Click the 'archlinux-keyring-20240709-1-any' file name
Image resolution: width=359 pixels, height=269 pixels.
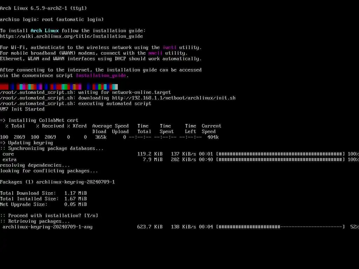point(48,227)
